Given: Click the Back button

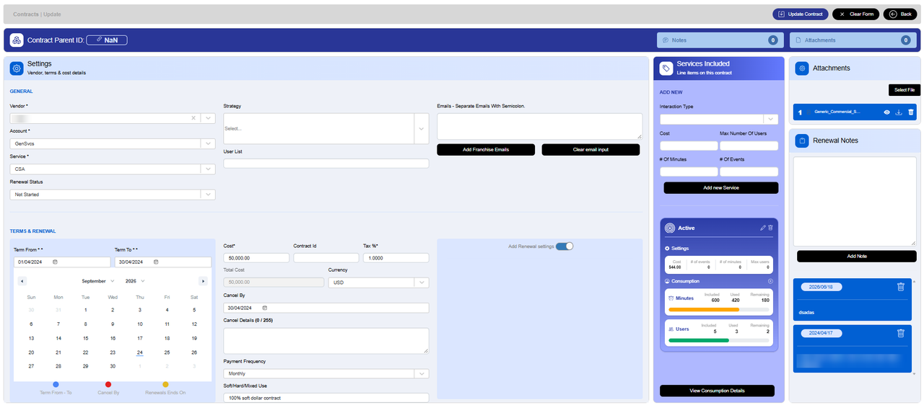Looking at the screenshot, I should tap(901, 14).
